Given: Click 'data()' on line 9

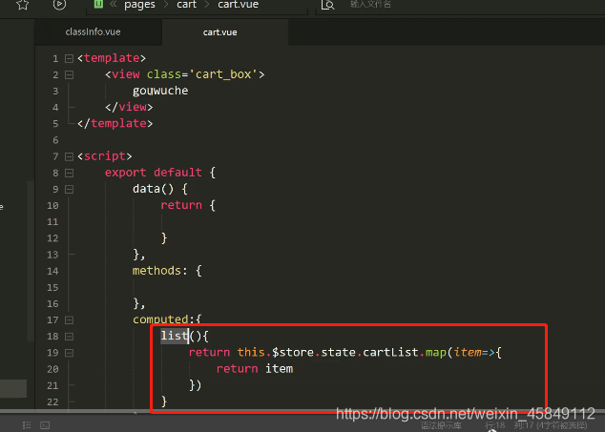Looking at the screenshot, I should click(154, 189).
